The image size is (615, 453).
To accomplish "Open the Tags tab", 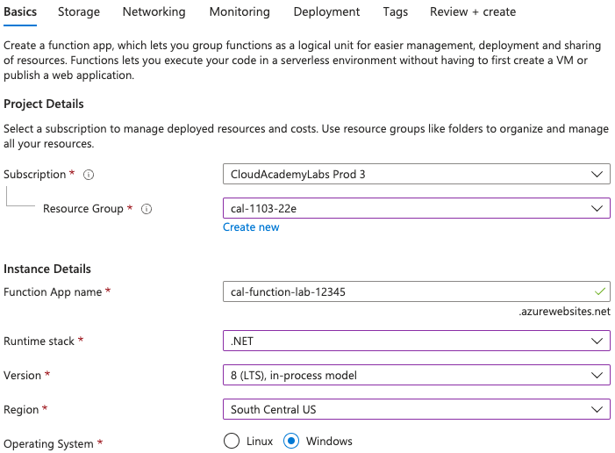I will point(395,12).
